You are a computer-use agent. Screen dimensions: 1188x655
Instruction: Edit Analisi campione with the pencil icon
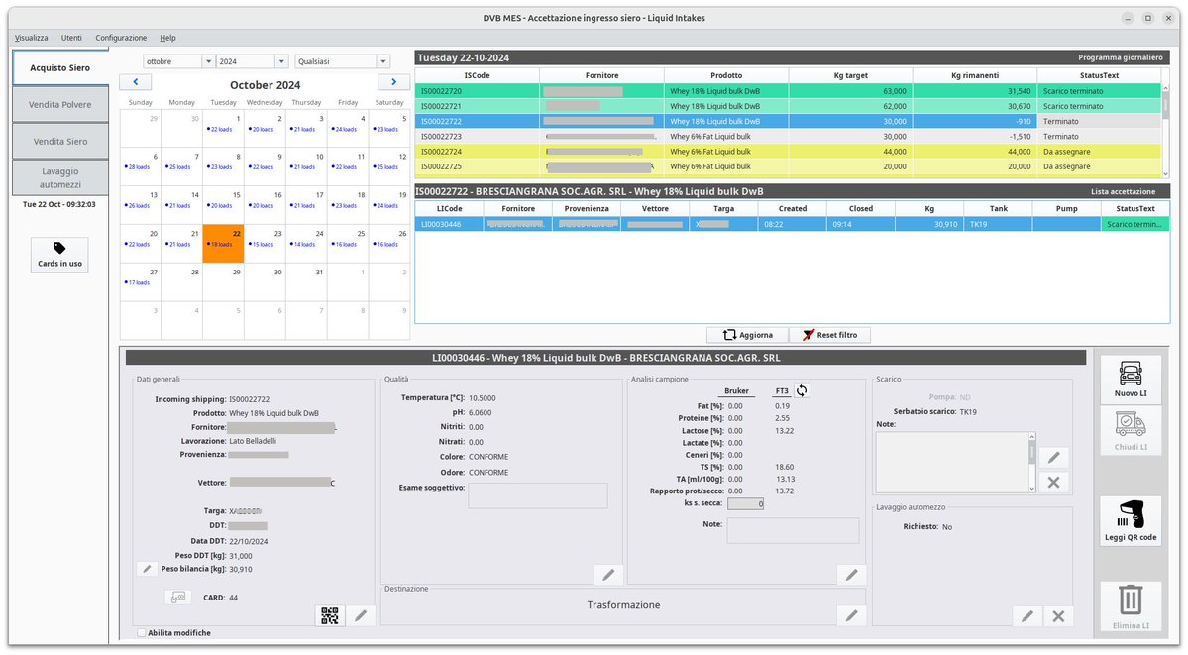click(851, 575)
